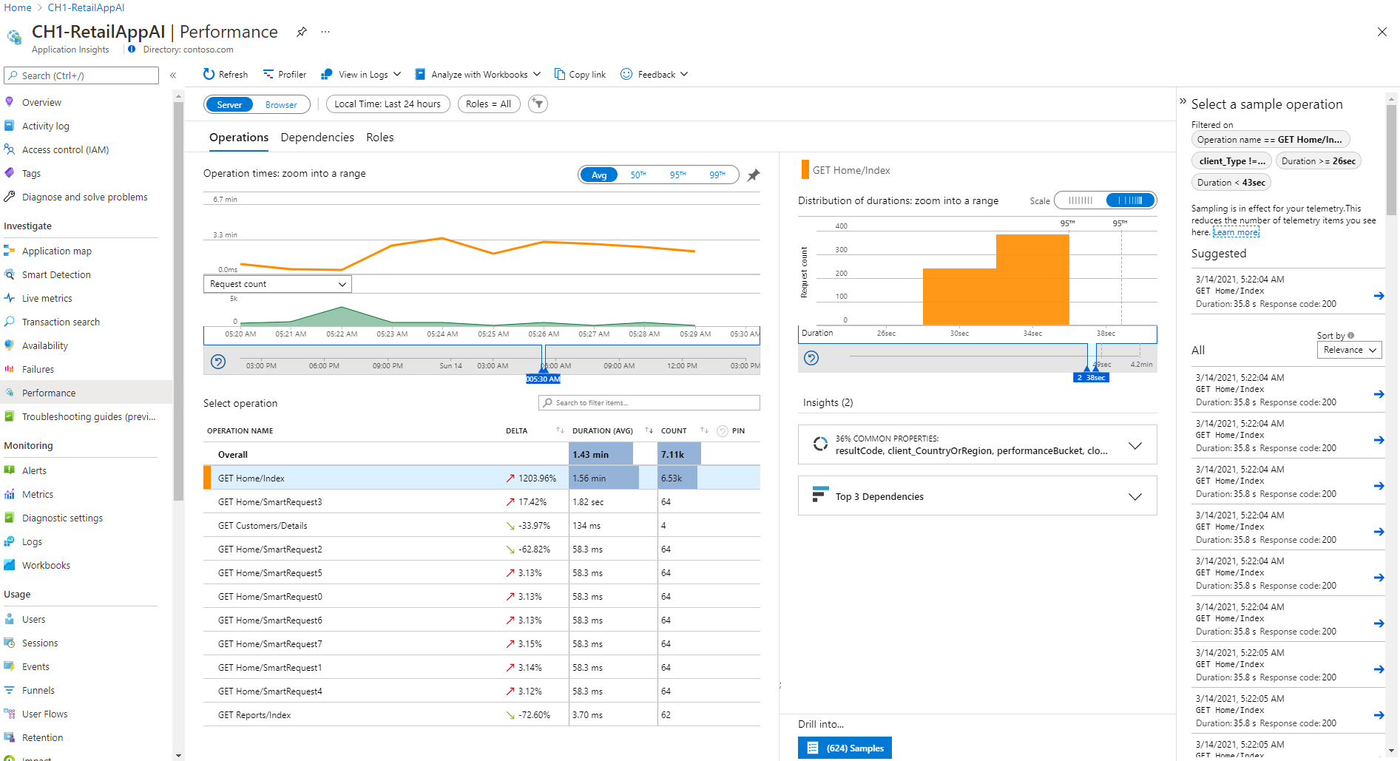Switch to the Dependencies tab
Viewport: 1400px width, 761px height.
[x=317, y=138]
